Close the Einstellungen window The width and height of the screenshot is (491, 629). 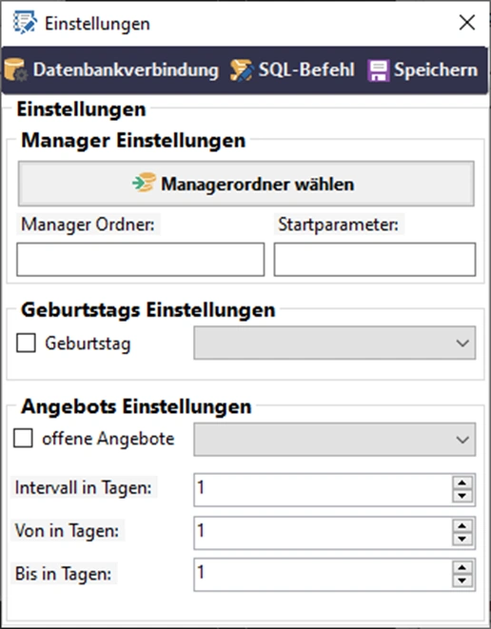click(467, 23)
